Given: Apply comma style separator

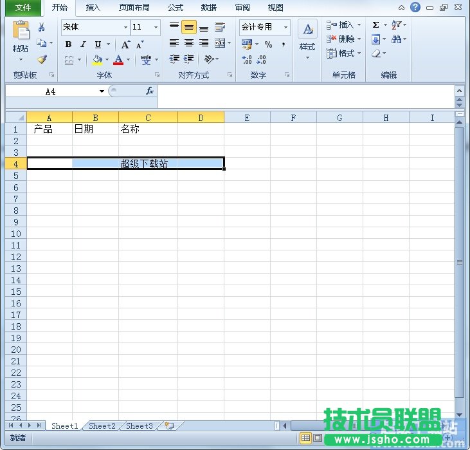Looking at the screenshot, I should pos(284,44).
